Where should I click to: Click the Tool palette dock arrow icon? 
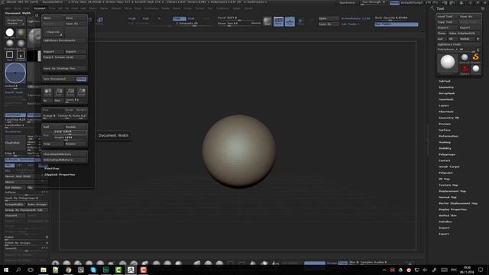[x=432, y=8]
